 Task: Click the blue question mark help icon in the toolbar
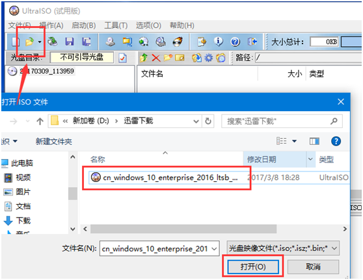235,42
